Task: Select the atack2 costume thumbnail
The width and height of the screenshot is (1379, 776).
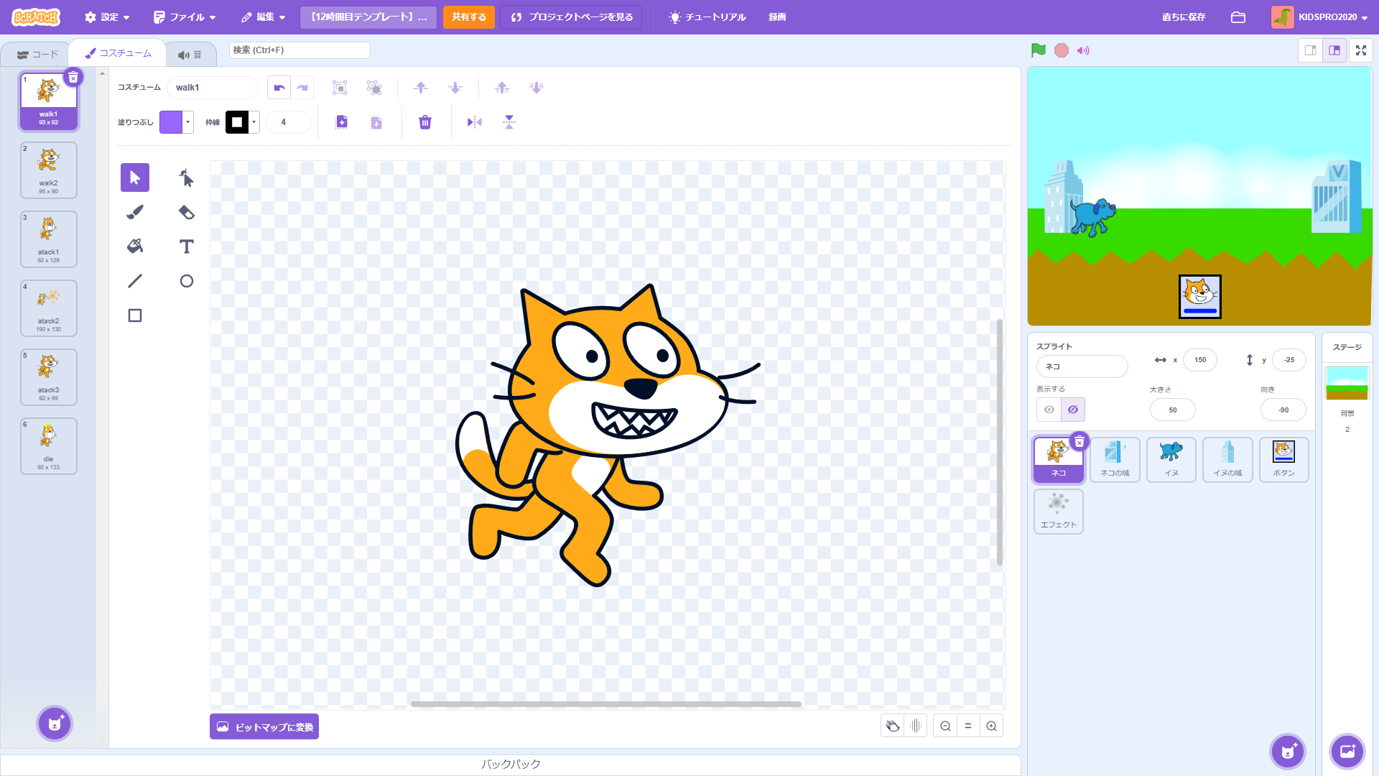Action: [49, 308]
